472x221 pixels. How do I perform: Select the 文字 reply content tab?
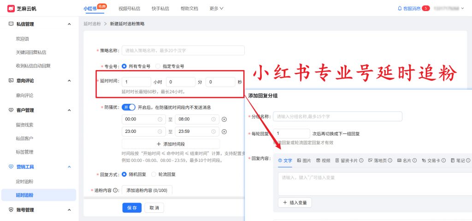(285, 161)
